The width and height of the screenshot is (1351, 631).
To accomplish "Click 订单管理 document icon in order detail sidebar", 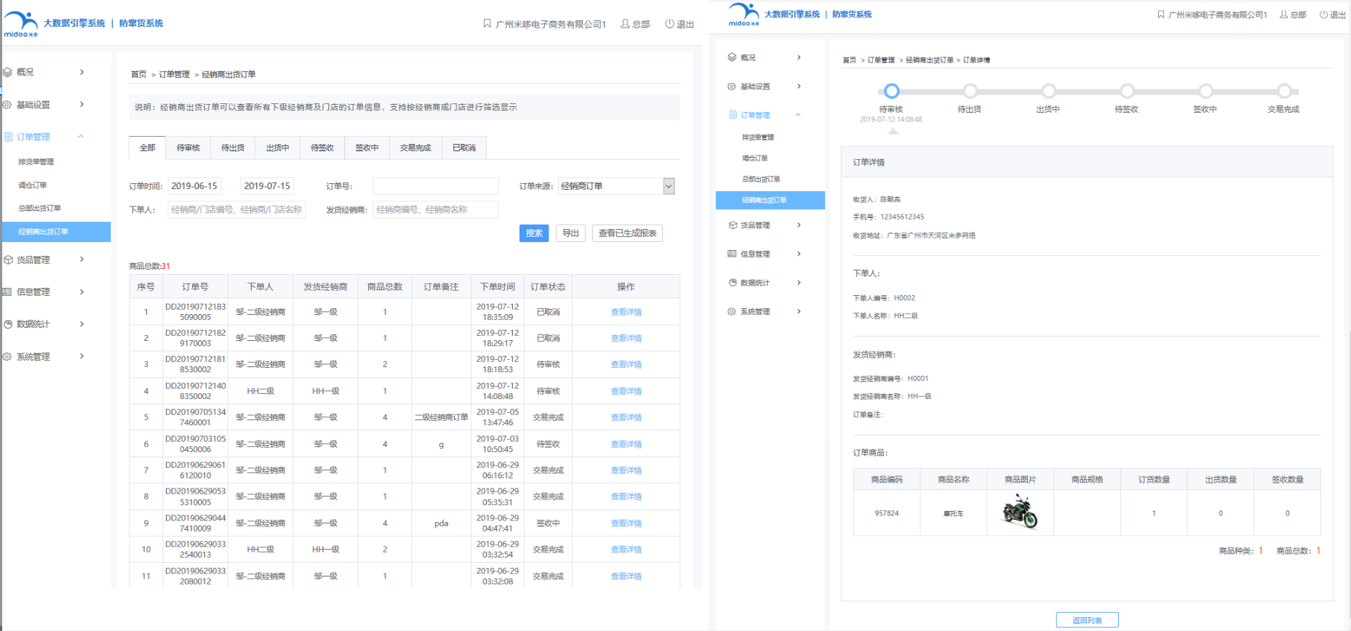I will coord(733,115).
